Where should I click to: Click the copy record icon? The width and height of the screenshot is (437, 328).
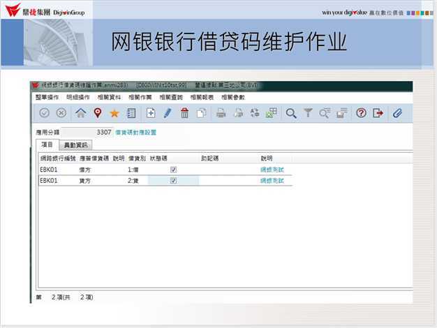(202, 113)
